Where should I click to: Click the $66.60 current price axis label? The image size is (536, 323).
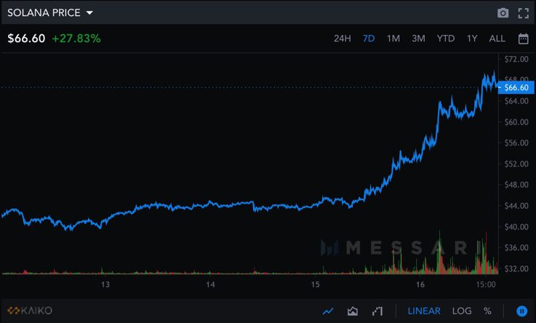[516, 87]
